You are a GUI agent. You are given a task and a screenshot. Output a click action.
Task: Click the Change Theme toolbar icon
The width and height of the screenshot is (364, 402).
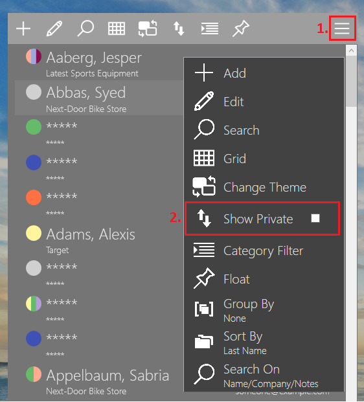(x=148, y=28)
